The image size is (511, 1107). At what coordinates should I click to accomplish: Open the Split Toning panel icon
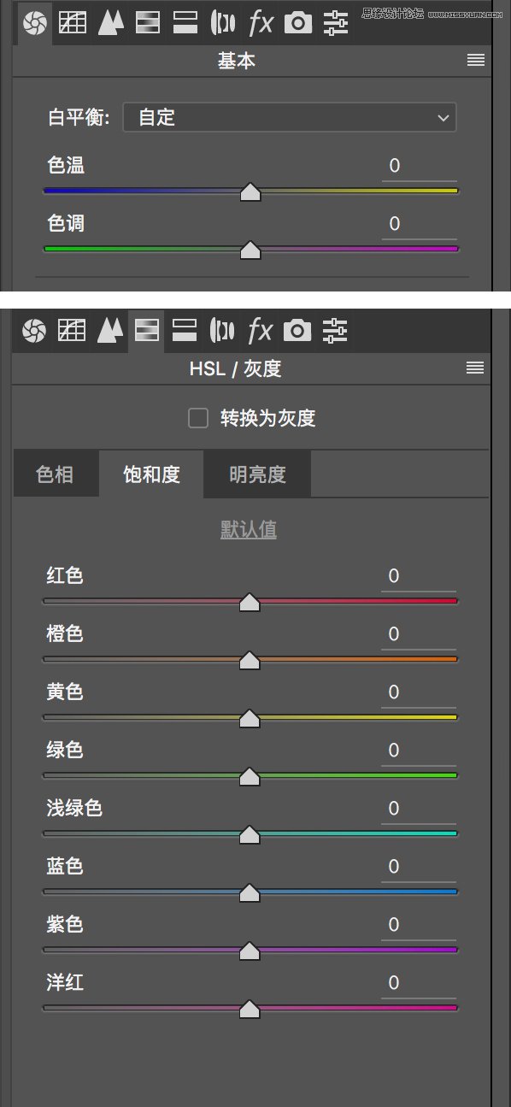(x=185, y=22)
